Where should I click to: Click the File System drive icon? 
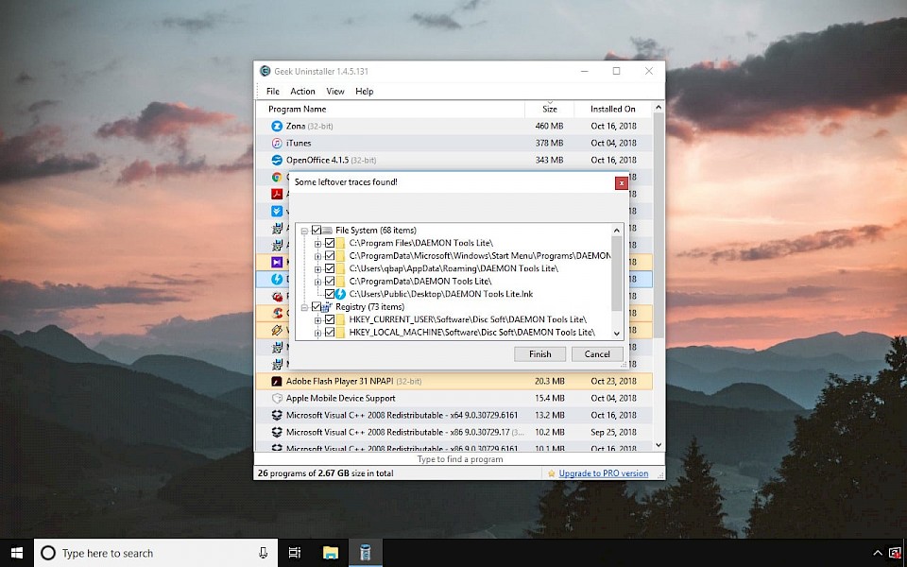click(x=328, y=231)
